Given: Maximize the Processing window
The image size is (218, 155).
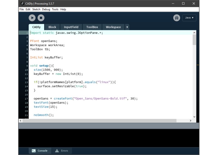Looking at the screenshot, I should click(183, 3).
